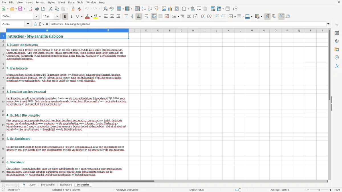The image size is (342, 192).
Task: Apply the yellow background color swatch
Action: coord(96,16)
